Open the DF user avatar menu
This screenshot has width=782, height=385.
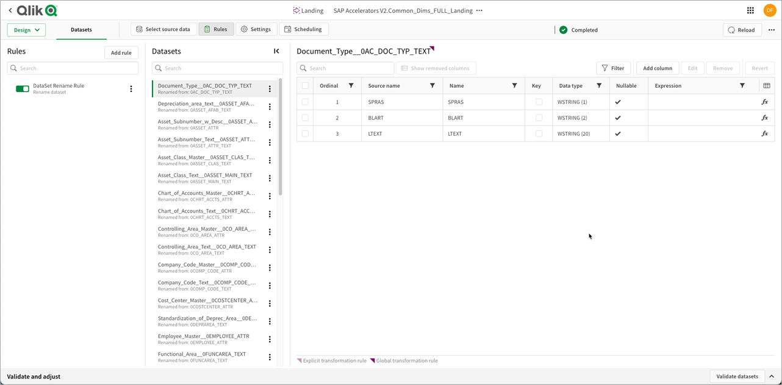(769, 10)
